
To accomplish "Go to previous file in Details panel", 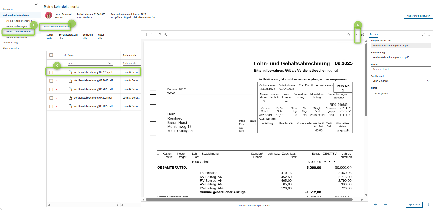I will pos(376,204).
